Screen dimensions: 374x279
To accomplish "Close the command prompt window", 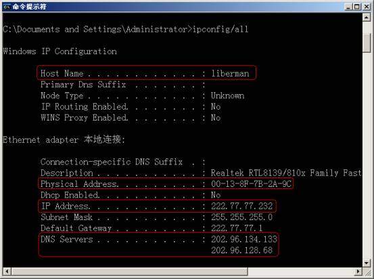I will [x=367, y=7].
